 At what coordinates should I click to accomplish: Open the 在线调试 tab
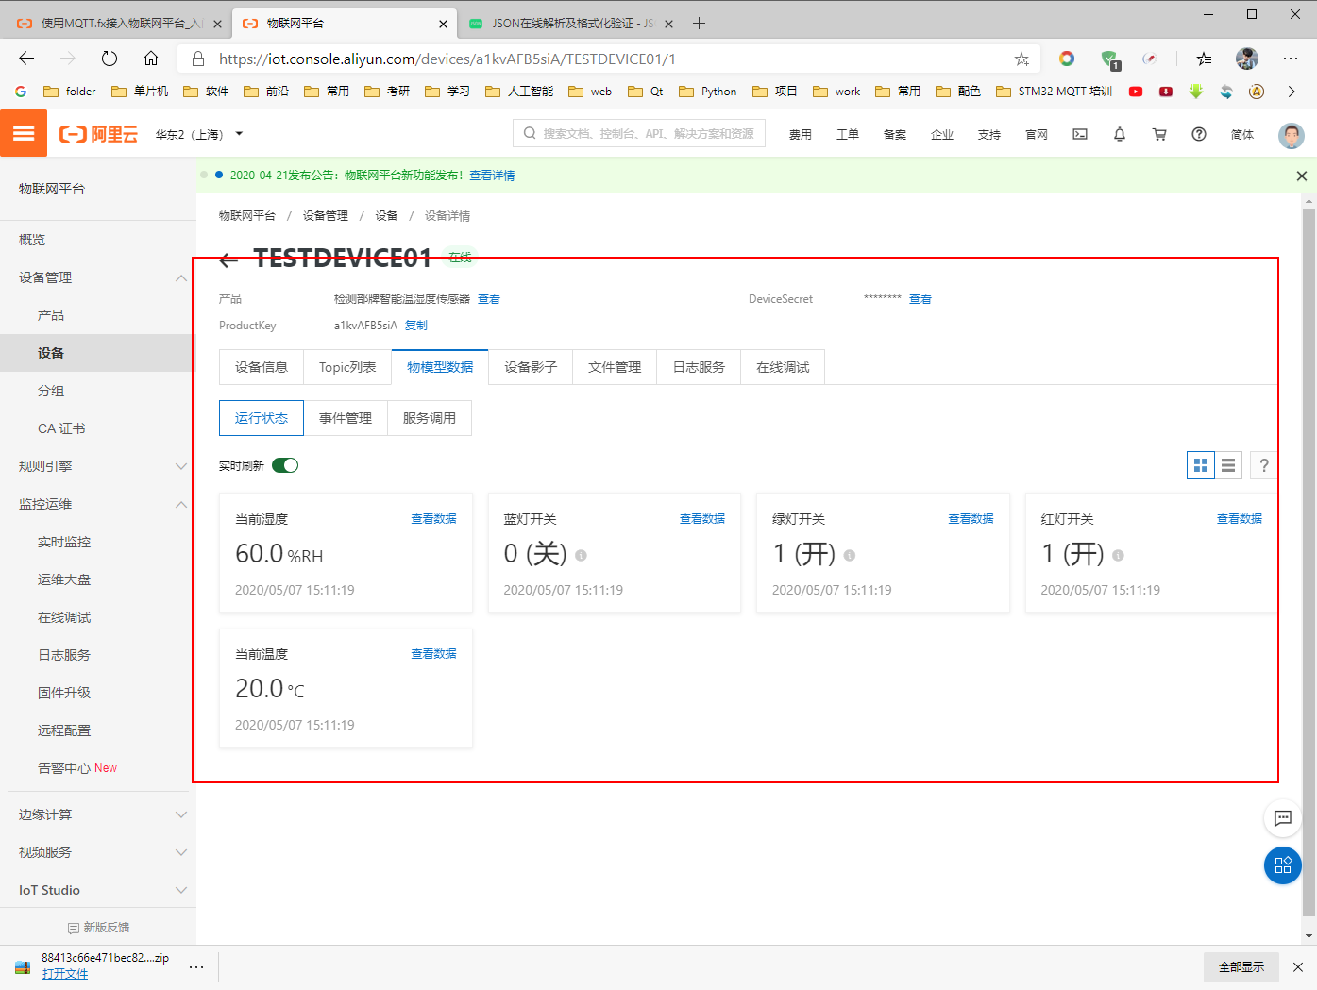pyautogui.click(x=783, y=367)
